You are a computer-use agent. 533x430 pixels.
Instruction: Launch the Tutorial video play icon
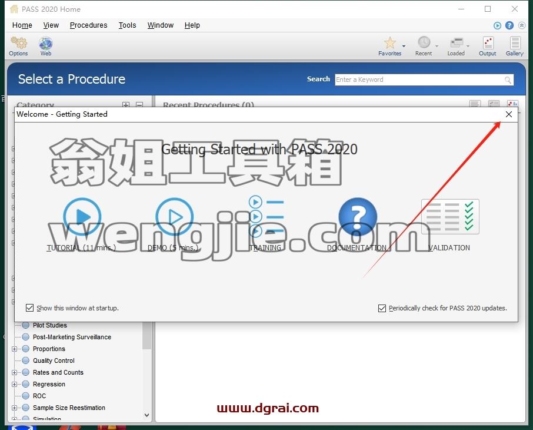[x=82, y=217]
